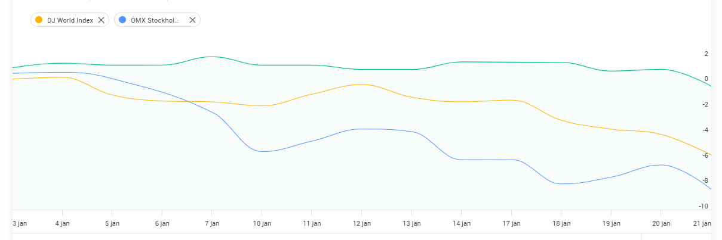Click the -10 value on the y-axis
Viewport: 722px width, 240px height.
pos(703,206)
